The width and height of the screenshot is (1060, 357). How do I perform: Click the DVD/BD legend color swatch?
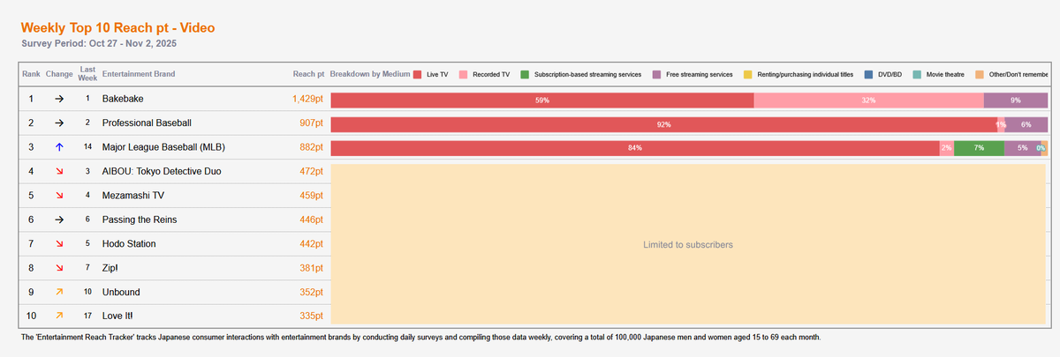[869, 75]
